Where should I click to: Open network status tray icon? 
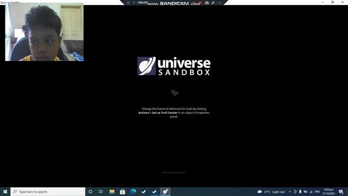311,192
